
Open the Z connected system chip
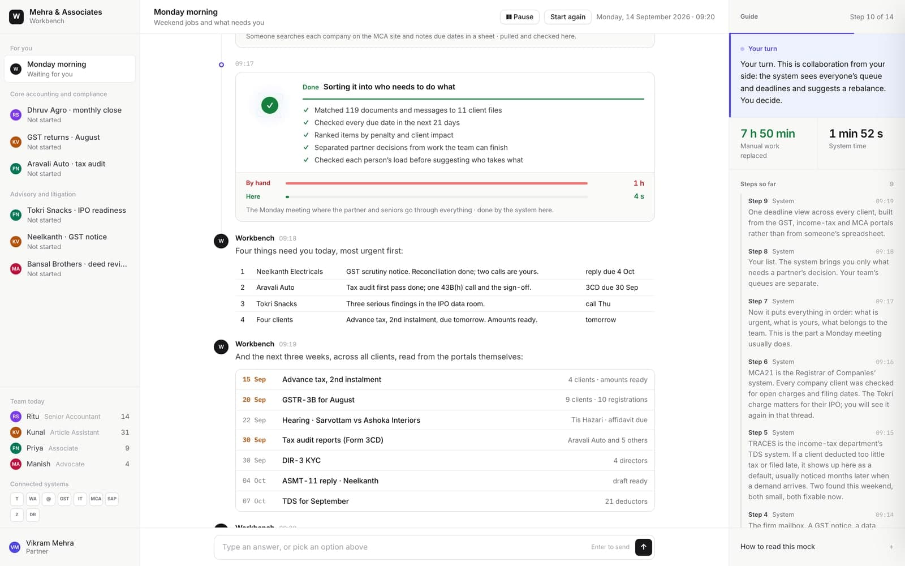click(17, 514)
